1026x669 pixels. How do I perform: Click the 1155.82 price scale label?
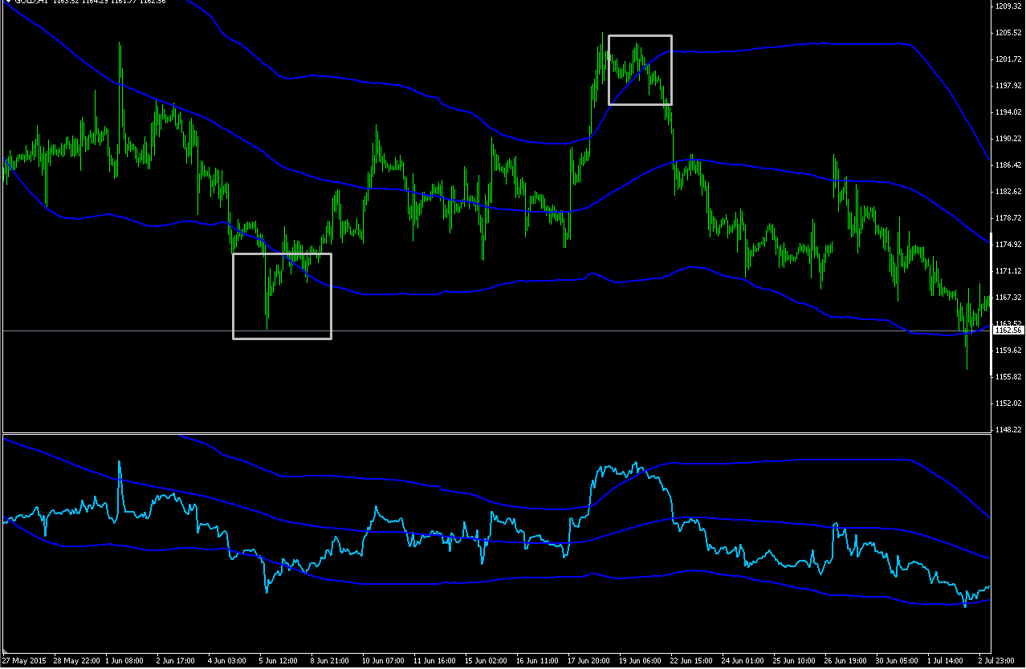tap(1008, 377)
